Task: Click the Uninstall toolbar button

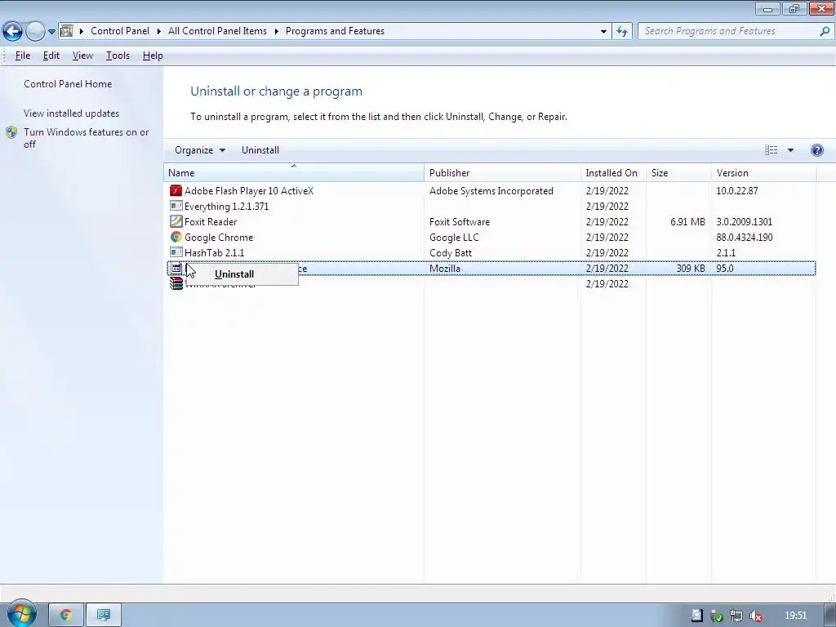Action: [260, 150]
